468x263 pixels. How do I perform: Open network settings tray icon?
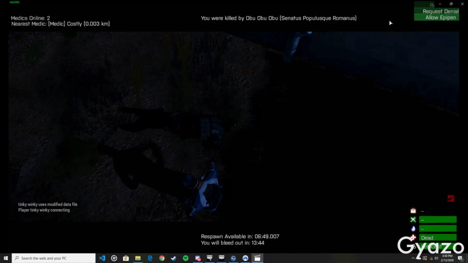point(431,258)
